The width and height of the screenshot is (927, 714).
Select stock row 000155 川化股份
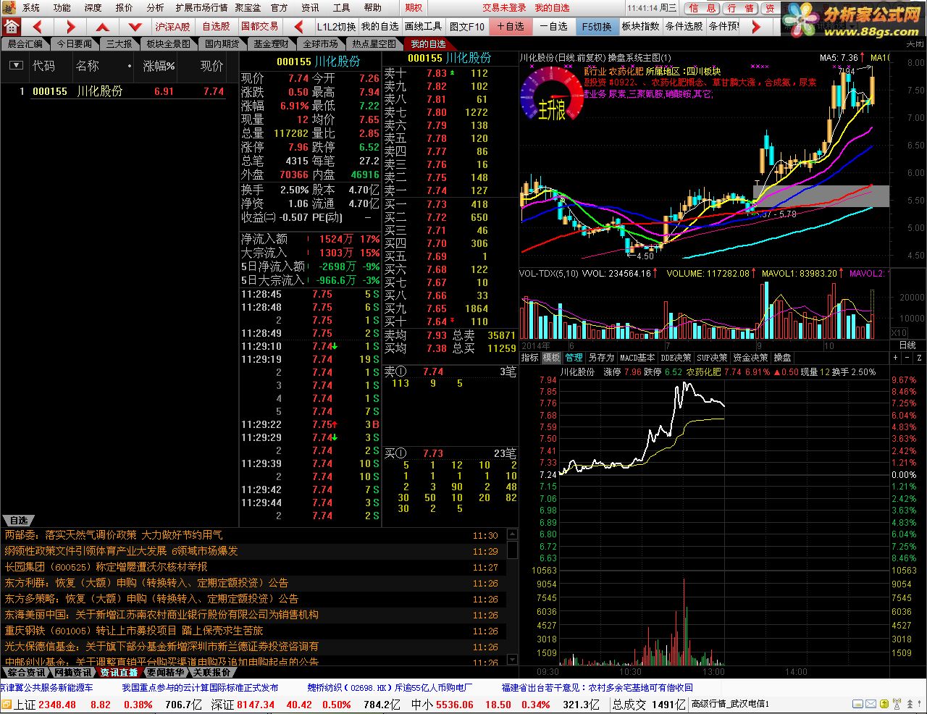(x=119, y=91)
